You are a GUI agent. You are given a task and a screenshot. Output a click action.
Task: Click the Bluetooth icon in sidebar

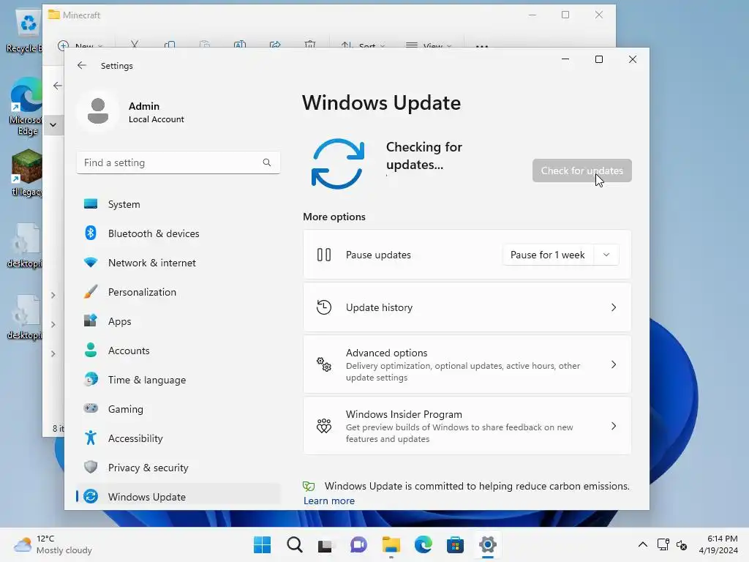coord(91,233)
